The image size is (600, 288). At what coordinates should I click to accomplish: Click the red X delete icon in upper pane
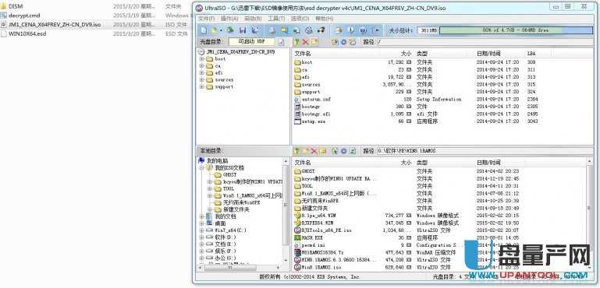click(305, 41)
